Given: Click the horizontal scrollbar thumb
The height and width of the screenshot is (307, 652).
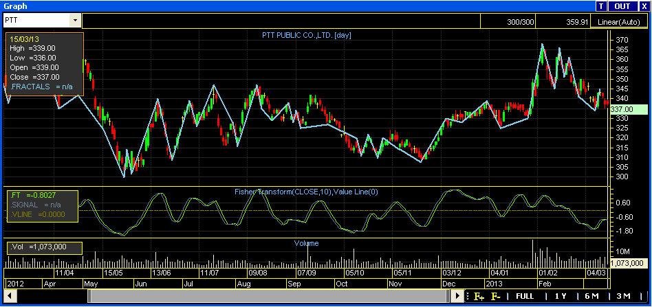Looking at the screenshot, I should (x=269, y=296).
